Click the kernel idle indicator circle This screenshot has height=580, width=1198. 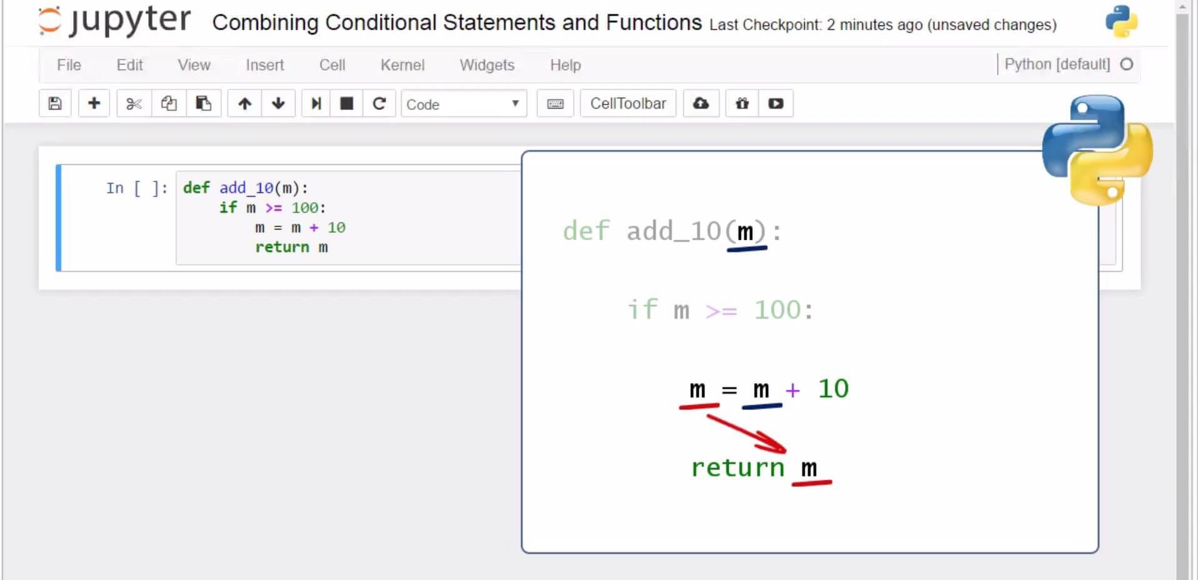point(1127,64)
